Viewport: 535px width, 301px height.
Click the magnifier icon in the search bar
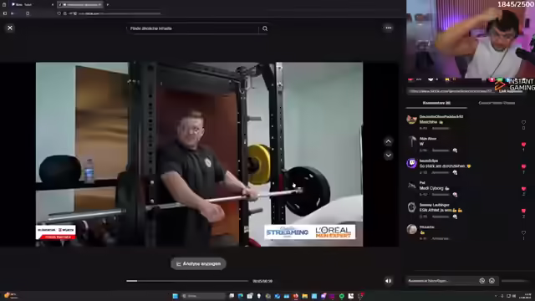click(x=265, y=28)
